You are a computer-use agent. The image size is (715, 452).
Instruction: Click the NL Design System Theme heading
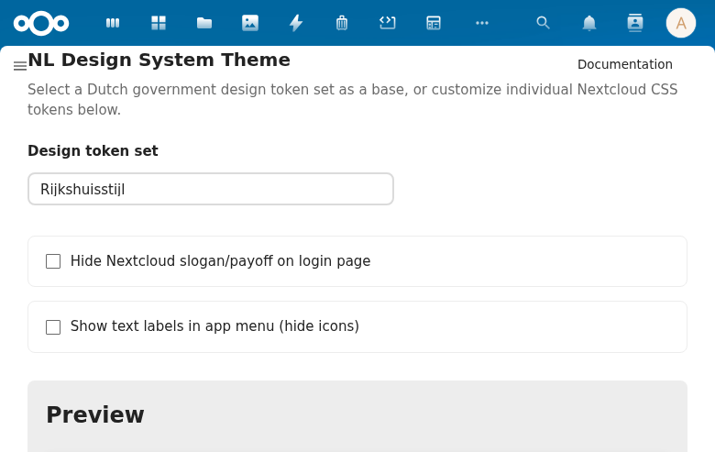tap(159, 60)
